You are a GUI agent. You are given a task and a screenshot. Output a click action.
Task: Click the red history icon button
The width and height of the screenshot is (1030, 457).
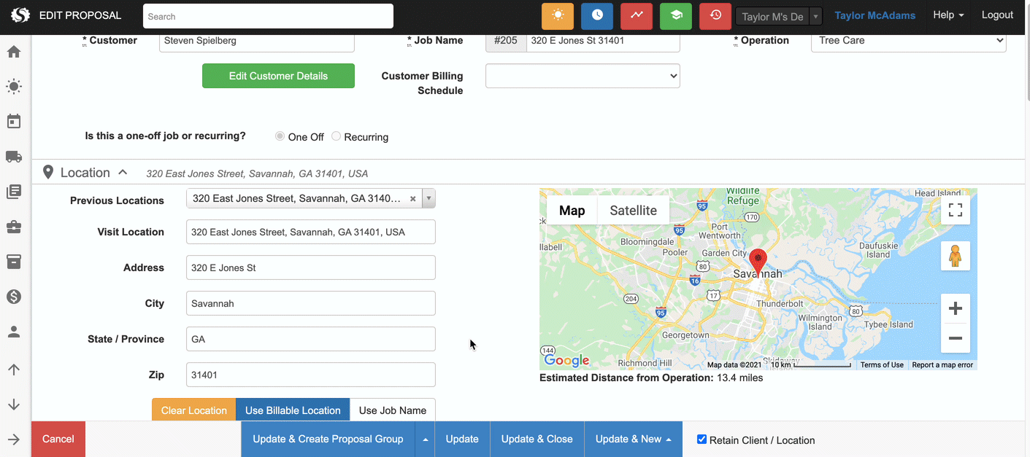pos(715,16)
